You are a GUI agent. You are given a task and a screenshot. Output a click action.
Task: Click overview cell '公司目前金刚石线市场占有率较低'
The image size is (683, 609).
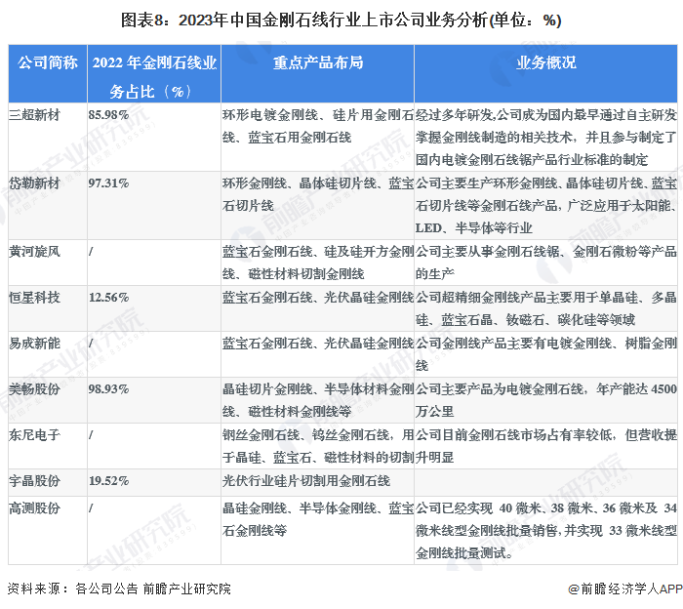click(x=546, y=446)
